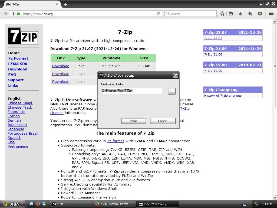Launch Internet Explorer quick launch icon

[x=31, y=204]
